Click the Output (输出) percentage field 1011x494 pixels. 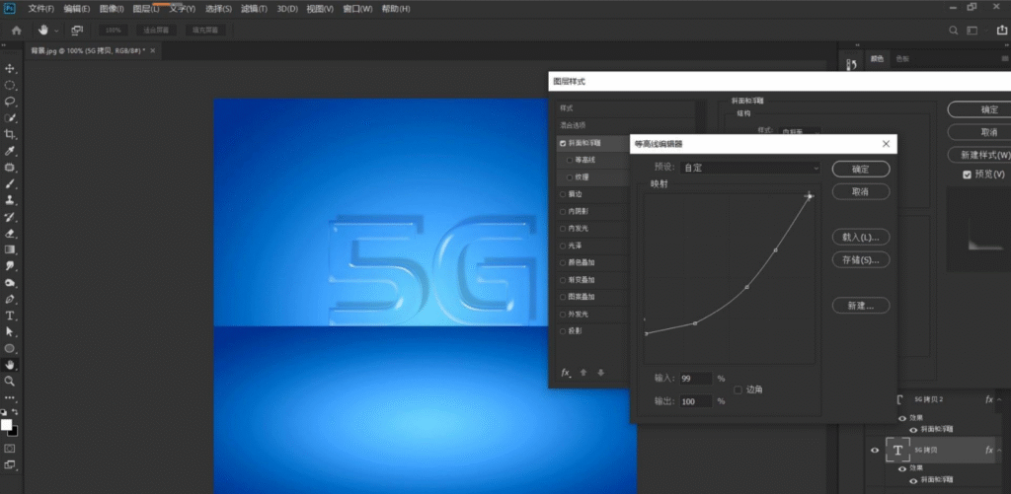pyautogui.click(x=696, y=401)
